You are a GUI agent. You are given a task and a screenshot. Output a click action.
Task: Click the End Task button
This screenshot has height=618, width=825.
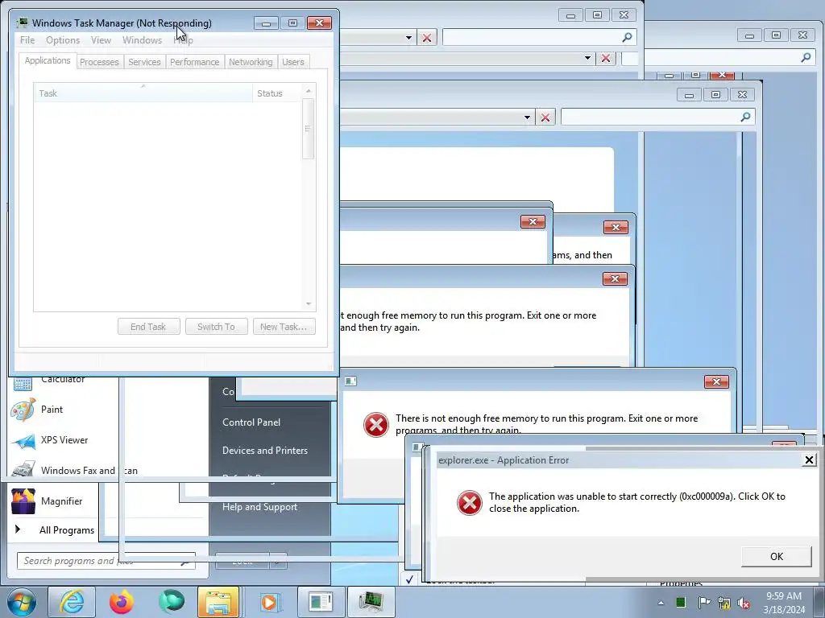coord(148,327)
